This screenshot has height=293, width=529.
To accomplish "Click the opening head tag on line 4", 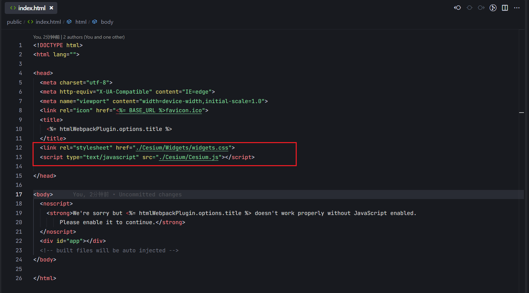I will point(43,73).
